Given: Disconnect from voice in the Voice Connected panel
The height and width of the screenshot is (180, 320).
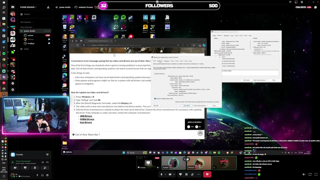Looking at the screenshot, I should click(x=47, y=162).
